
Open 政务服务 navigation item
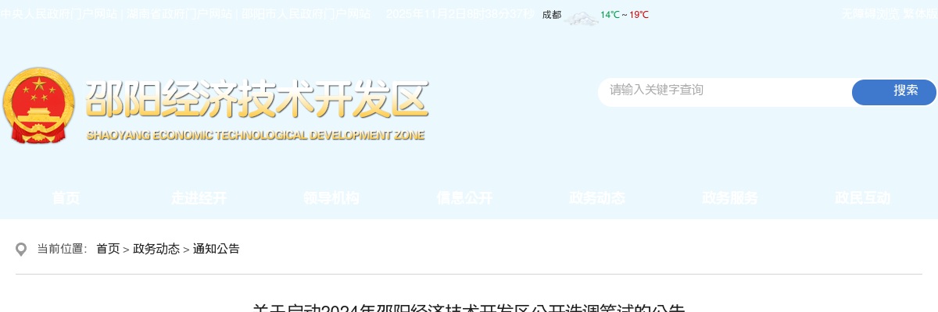[730, 198]
